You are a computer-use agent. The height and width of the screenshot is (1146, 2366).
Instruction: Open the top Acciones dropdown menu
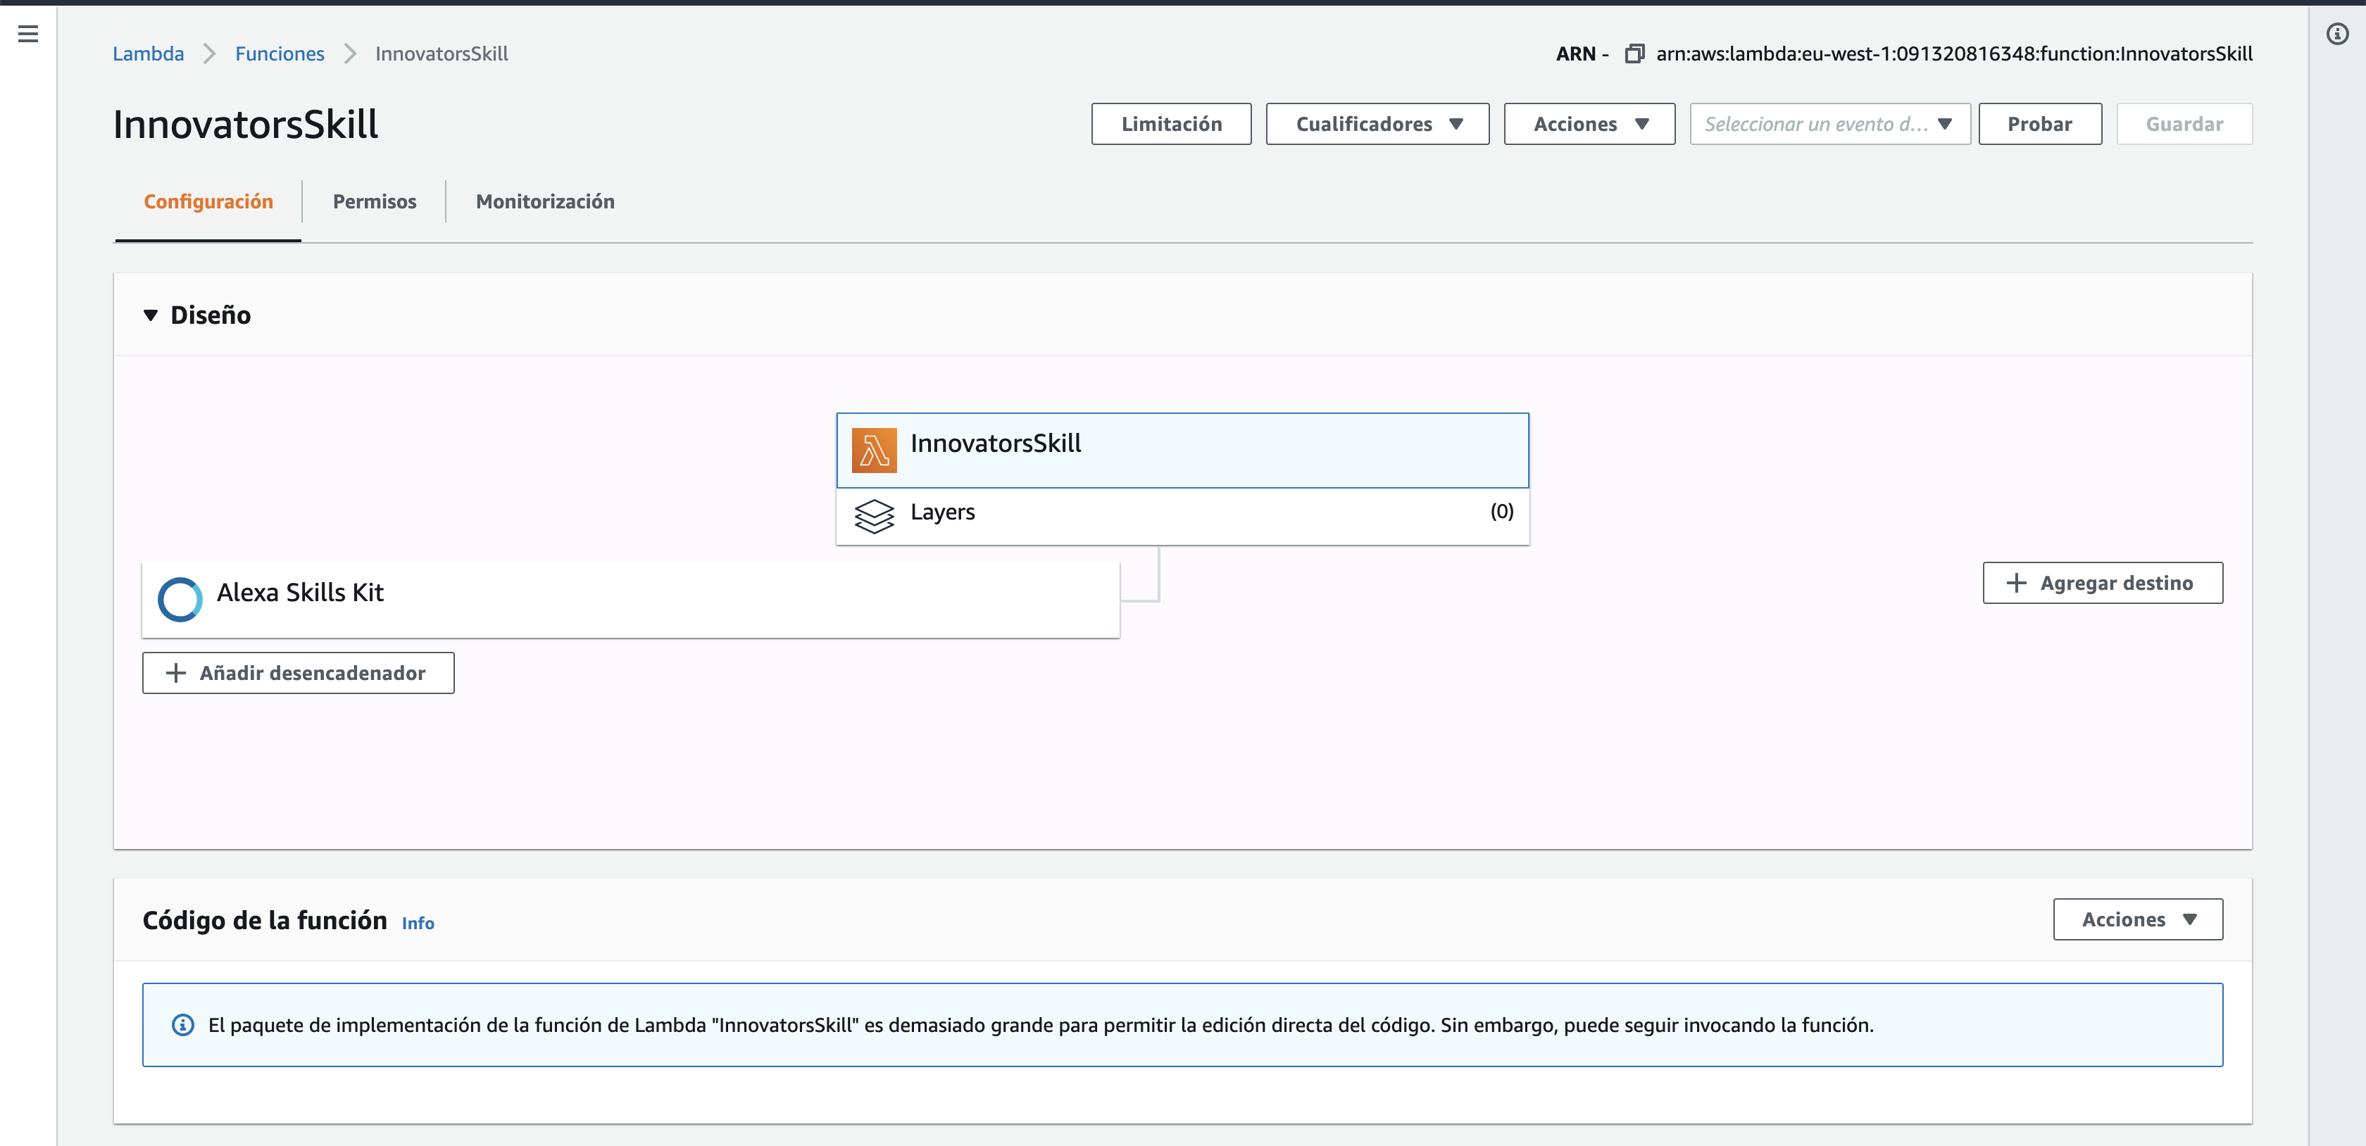point(1589,124)
